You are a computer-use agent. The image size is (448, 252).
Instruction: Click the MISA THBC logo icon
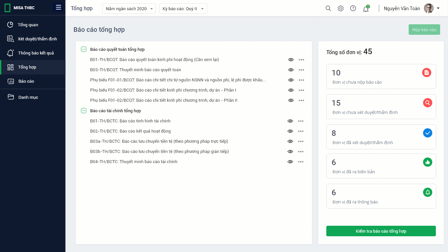pyautogui.click(x=7, y=8)
